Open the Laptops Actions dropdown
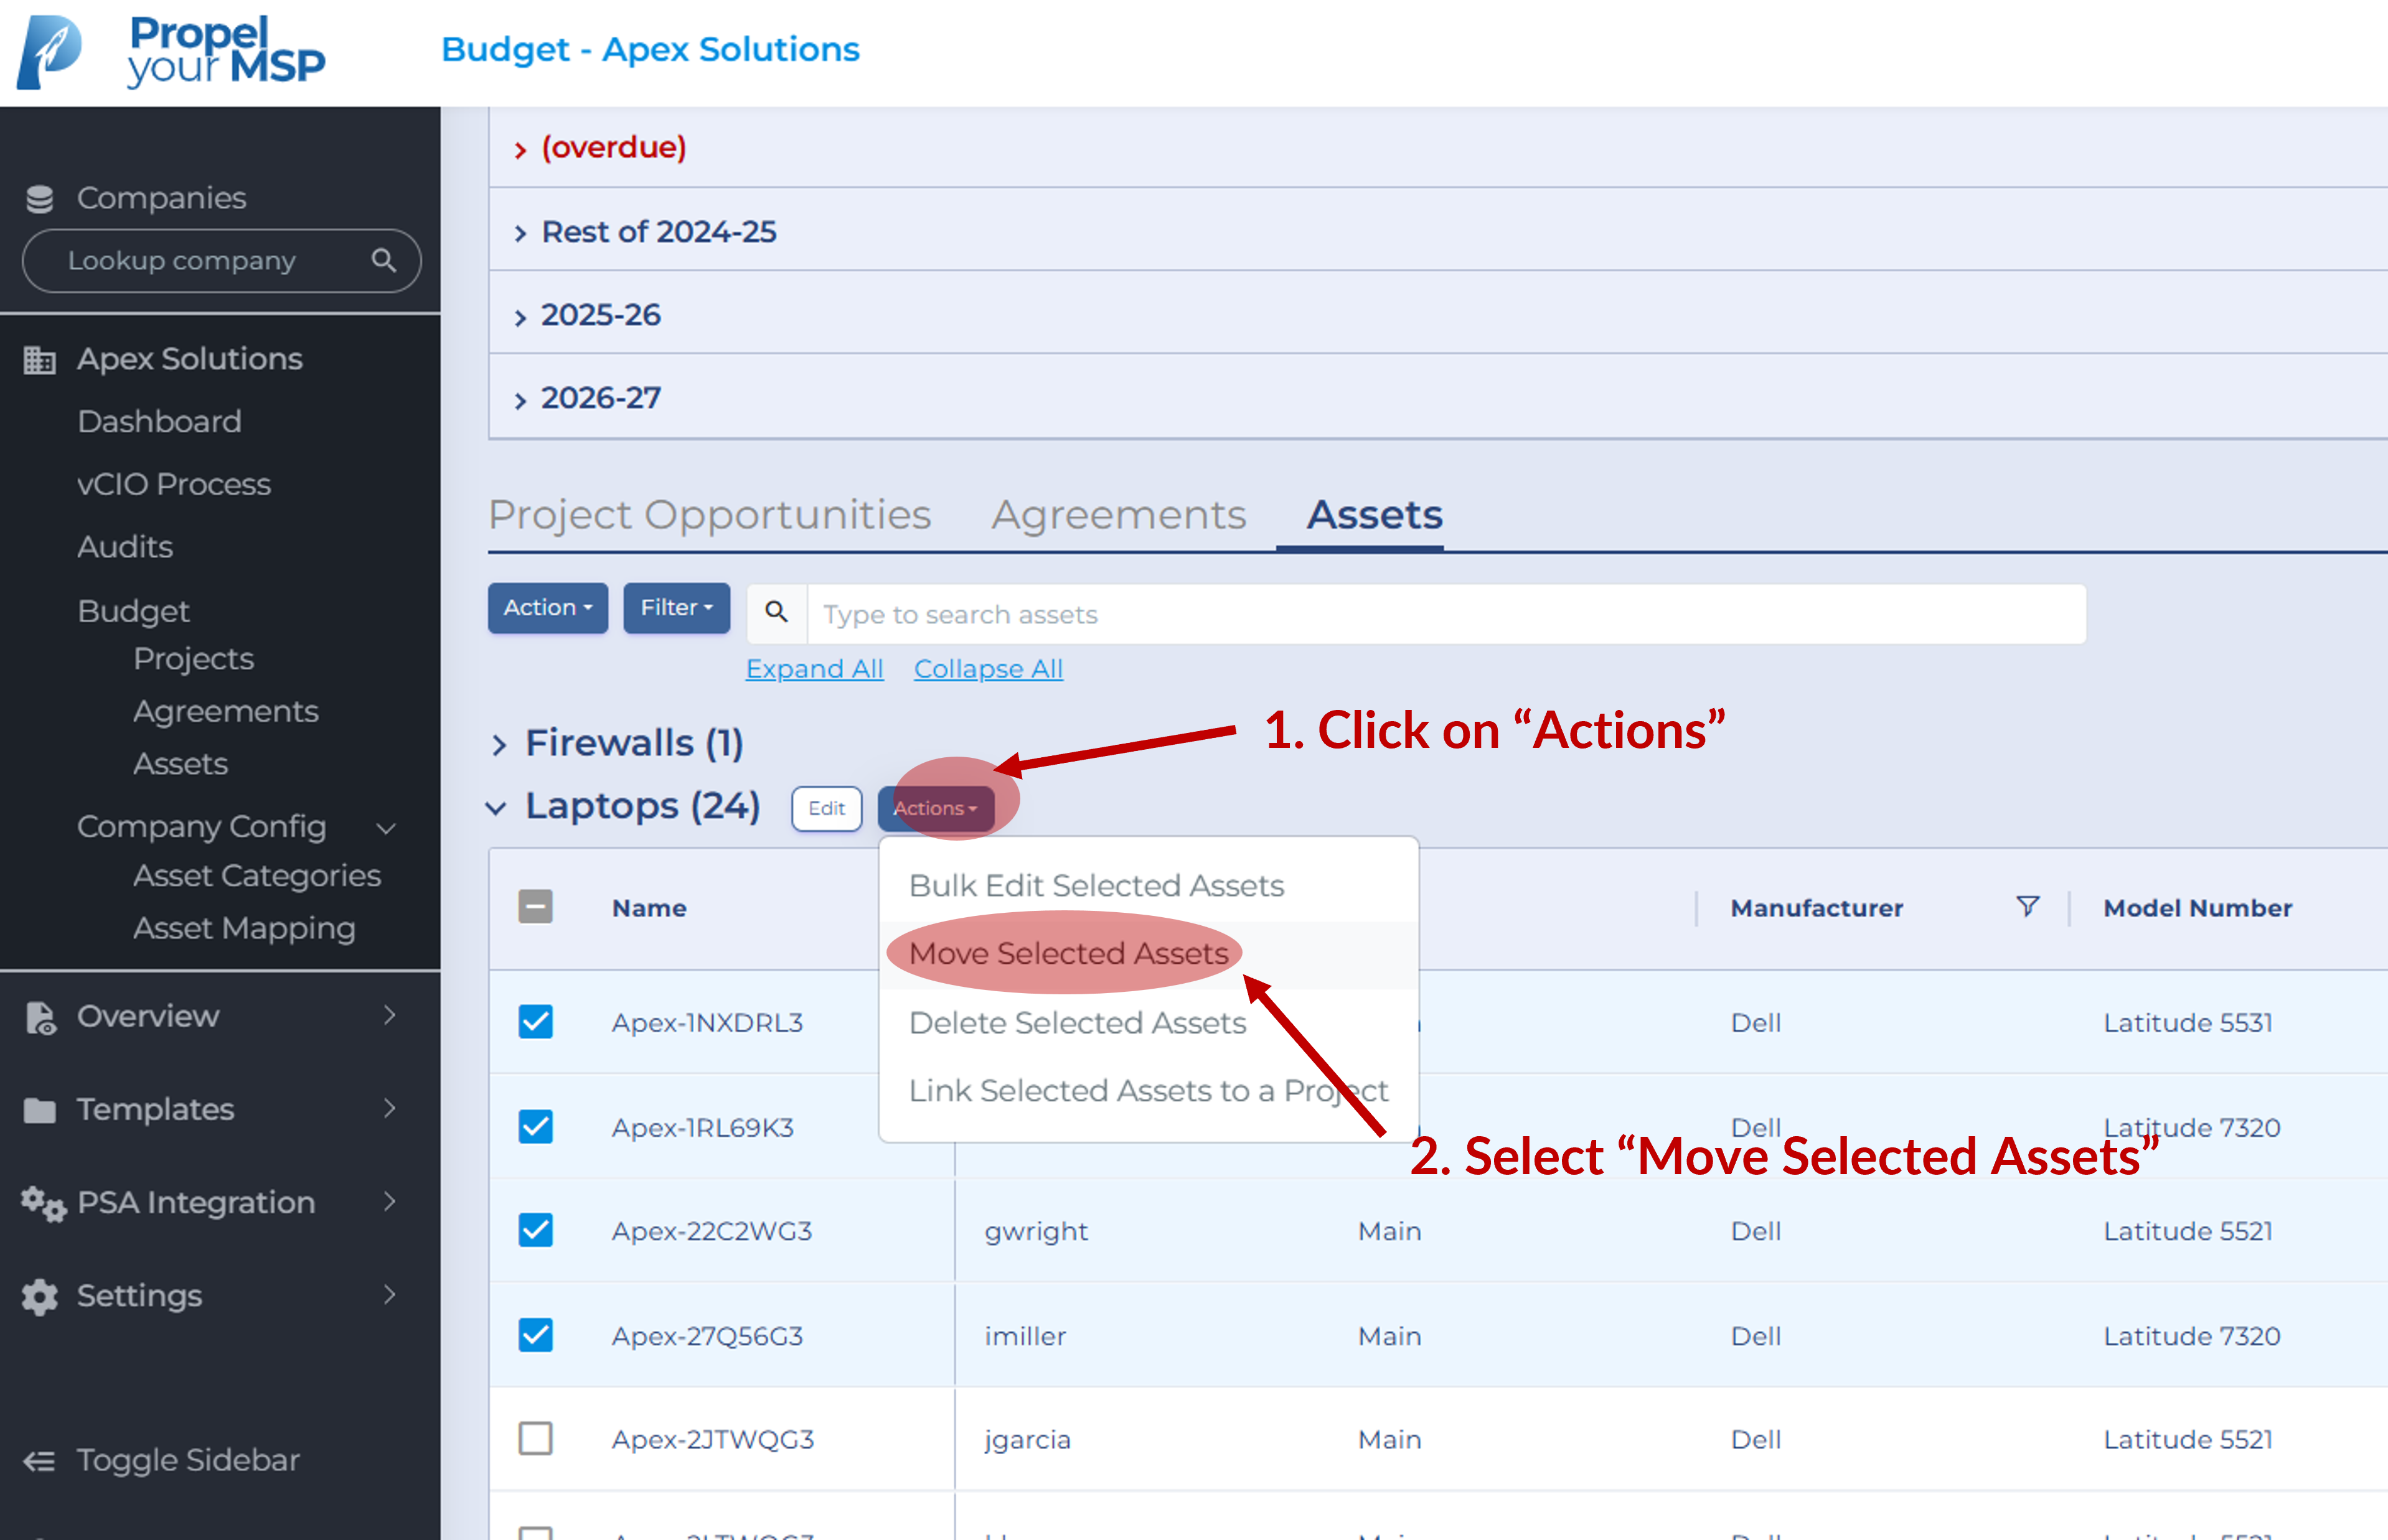This screenshot has height=1540, width=2388. pyautogui.click(x=936, y=808)
